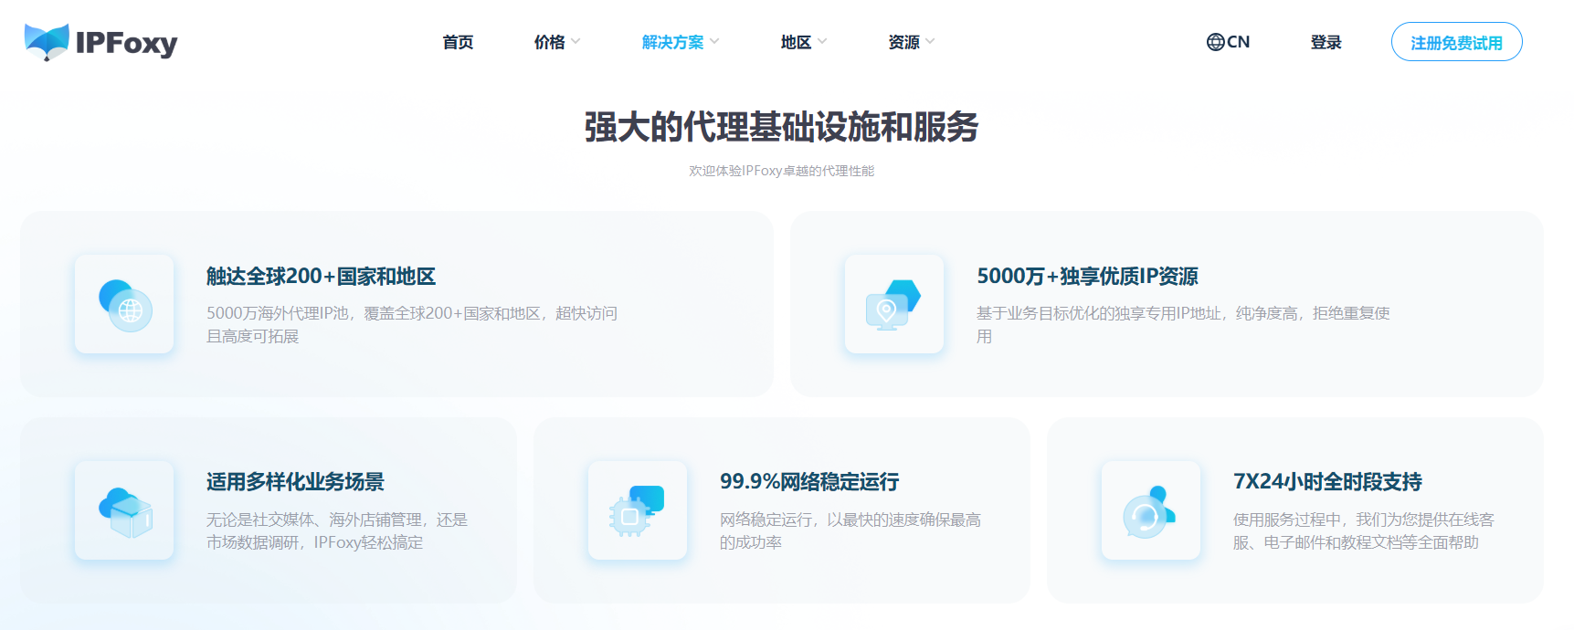Click the 注册免费试用 button
1574x630 pixels.
(1457, 42)
